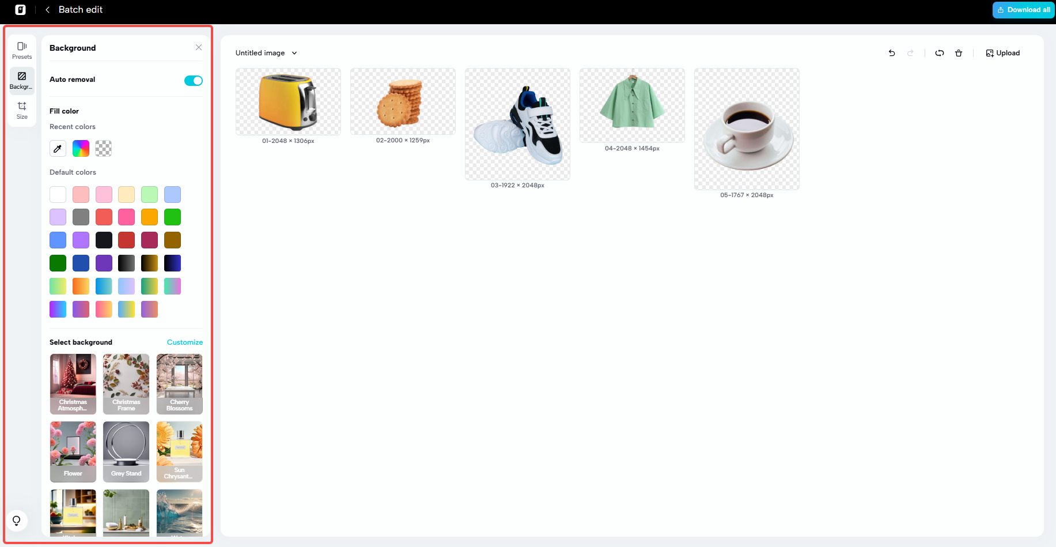
Task: Select the Presets panel icon
Action: click(21, 50)
